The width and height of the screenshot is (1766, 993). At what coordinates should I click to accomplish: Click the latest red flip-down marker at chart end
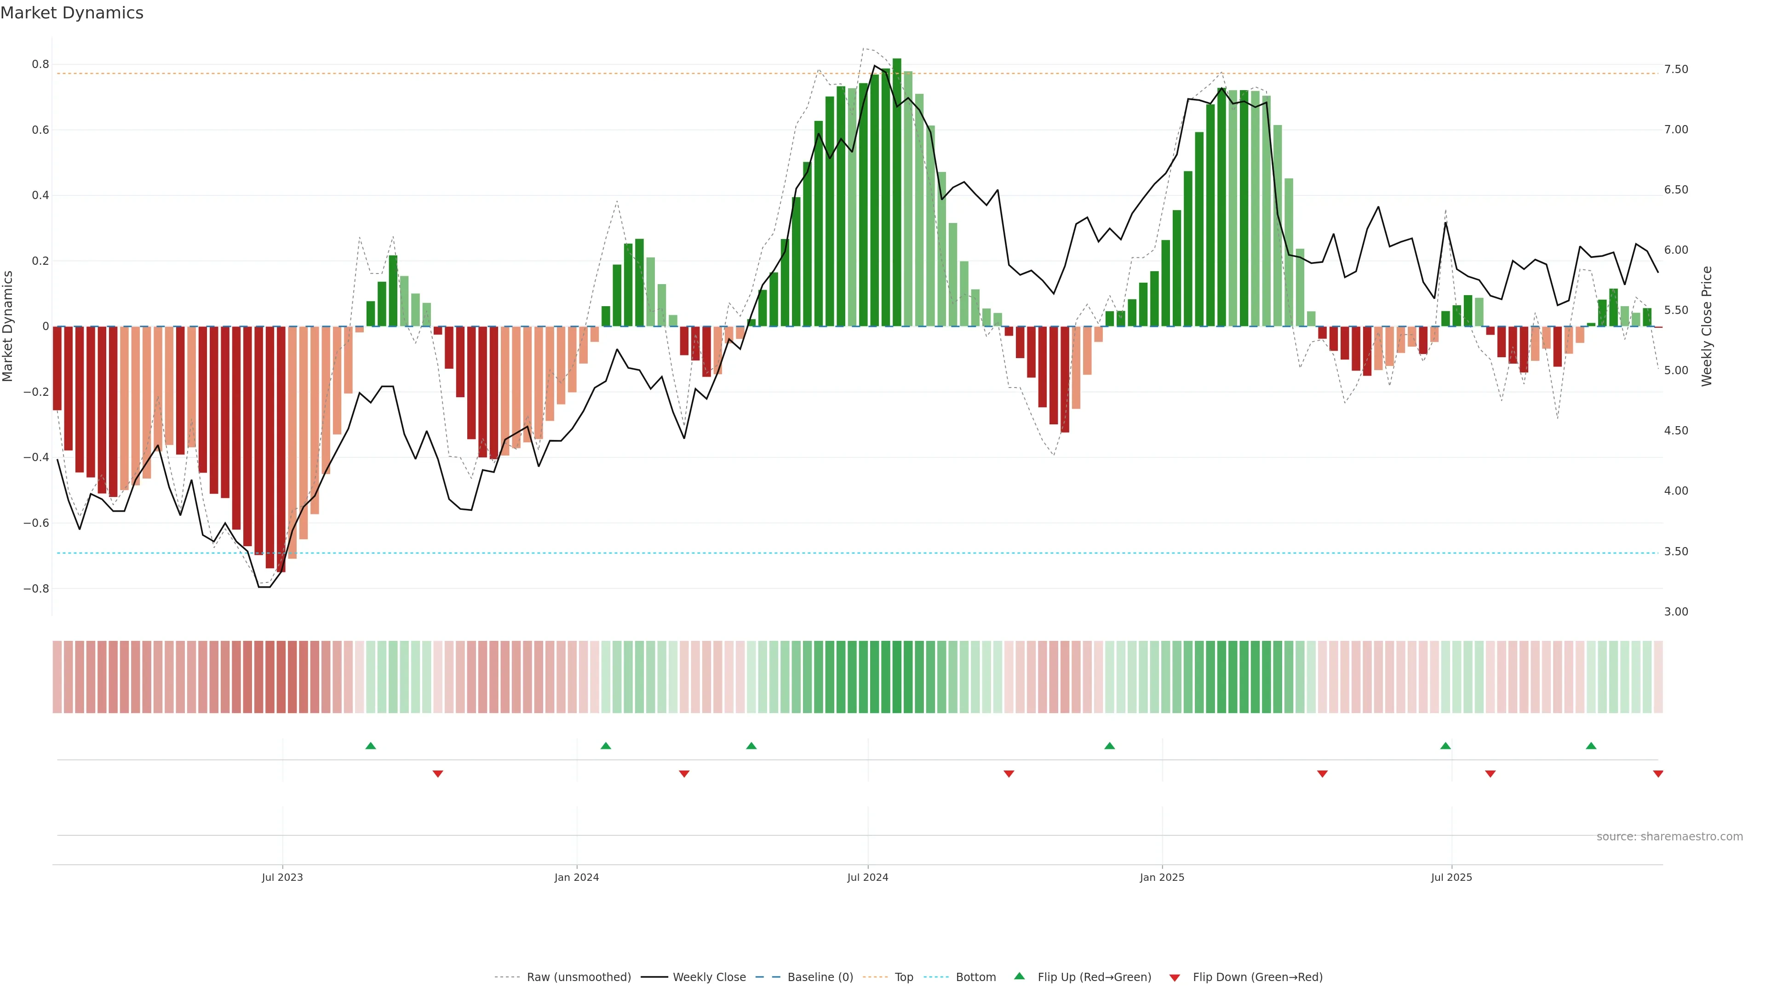[x=1657, y=774]
